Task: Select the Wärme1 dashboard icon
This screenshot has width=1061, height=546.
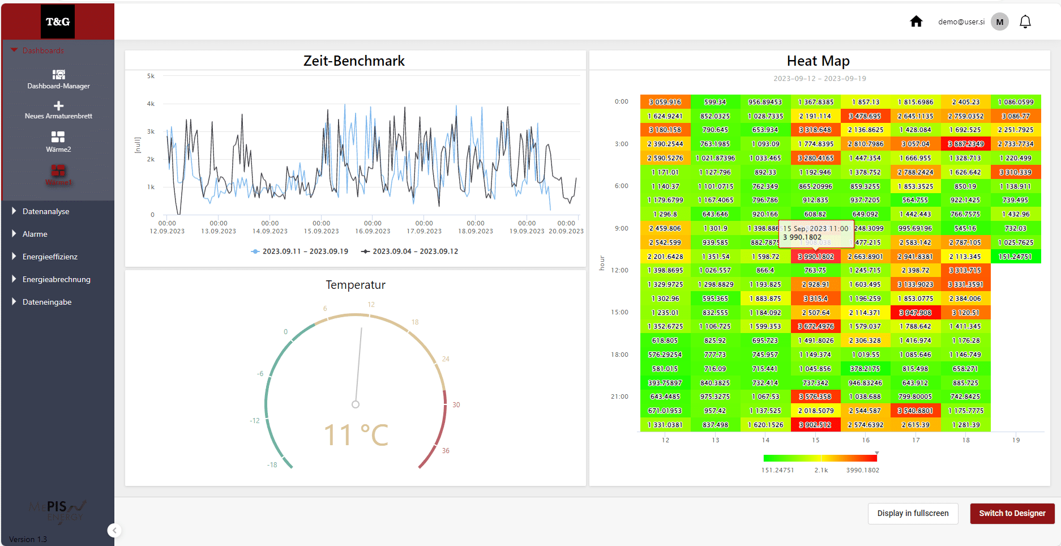Action: pos(58,171)
